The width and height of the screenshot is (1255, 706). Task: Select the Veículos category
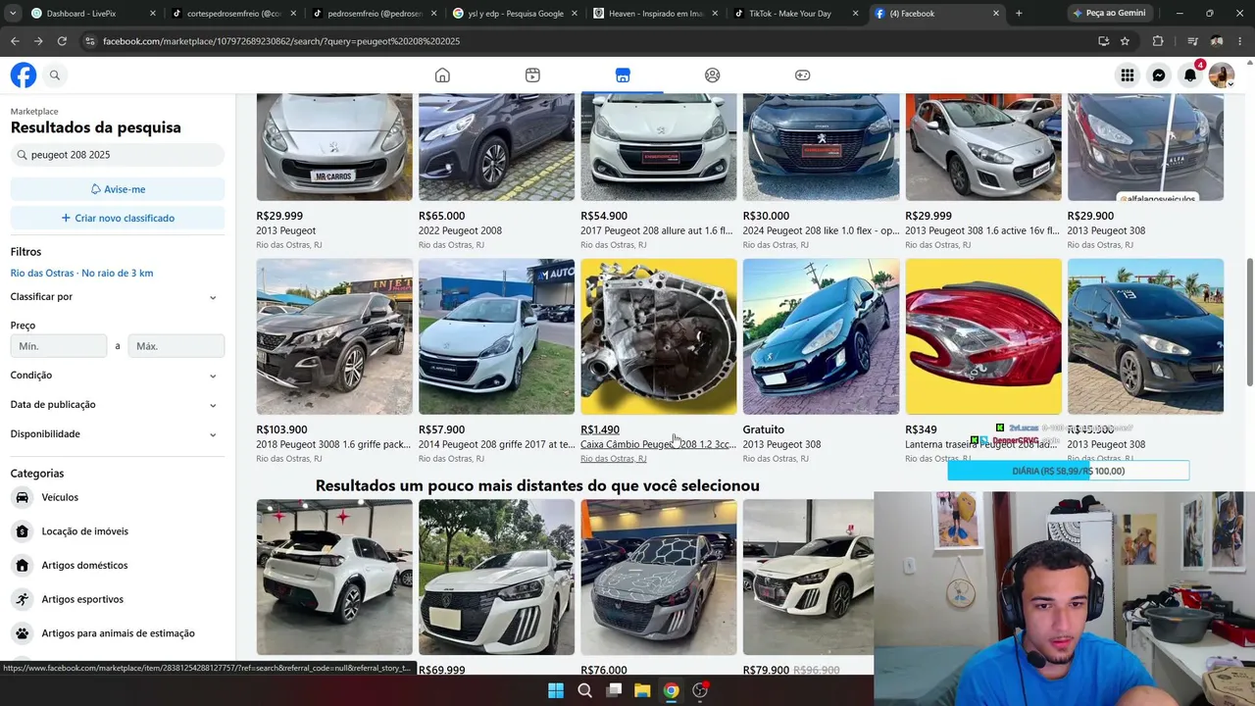point(118,497)
